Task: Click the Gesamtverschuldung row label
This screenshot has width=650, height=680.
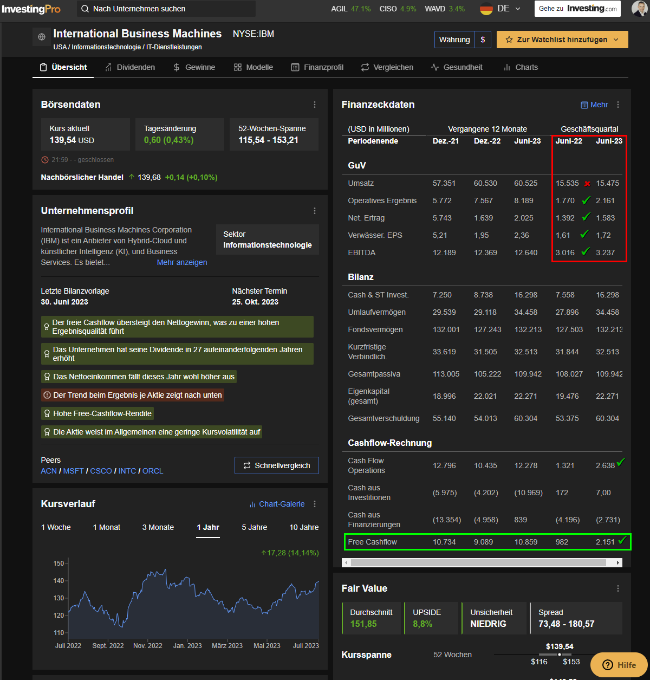Action: 383,418
